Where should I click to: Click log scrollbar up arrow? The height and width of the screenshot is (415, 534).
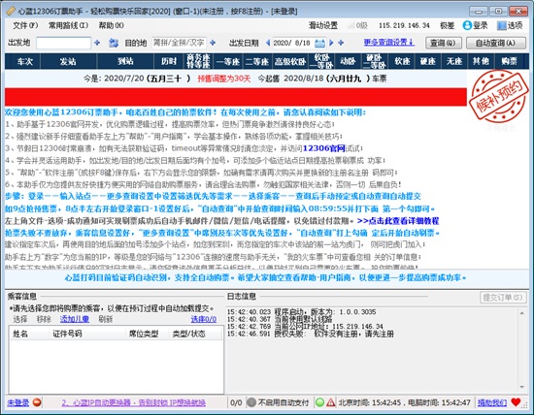click(x=522, y=313)
